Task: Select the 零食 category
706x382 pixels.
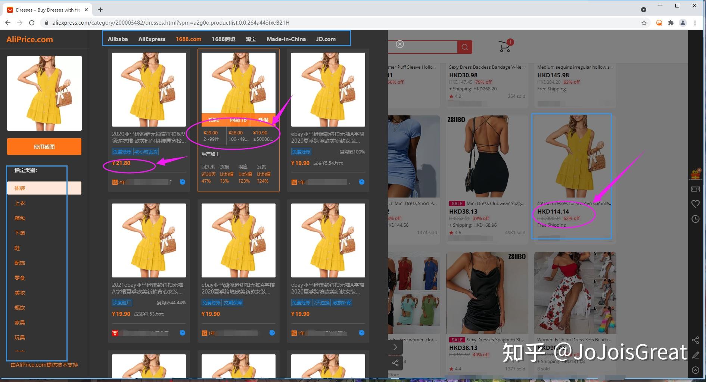Action: click(20, 278)
